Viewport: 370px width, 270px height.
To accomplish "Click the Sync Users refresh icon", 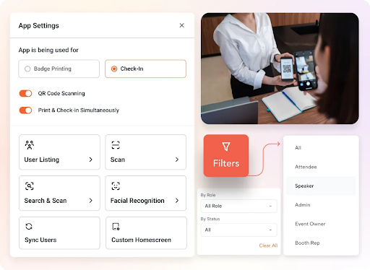I will point(29,227).
